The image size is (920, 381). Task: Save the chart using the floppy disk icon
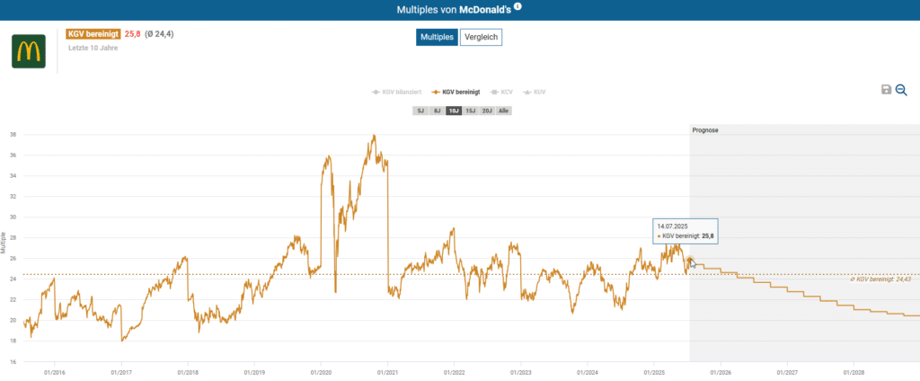886,90
